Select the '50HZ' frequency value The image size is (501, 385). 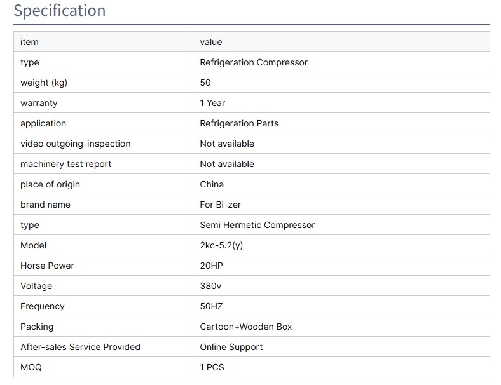211,306
